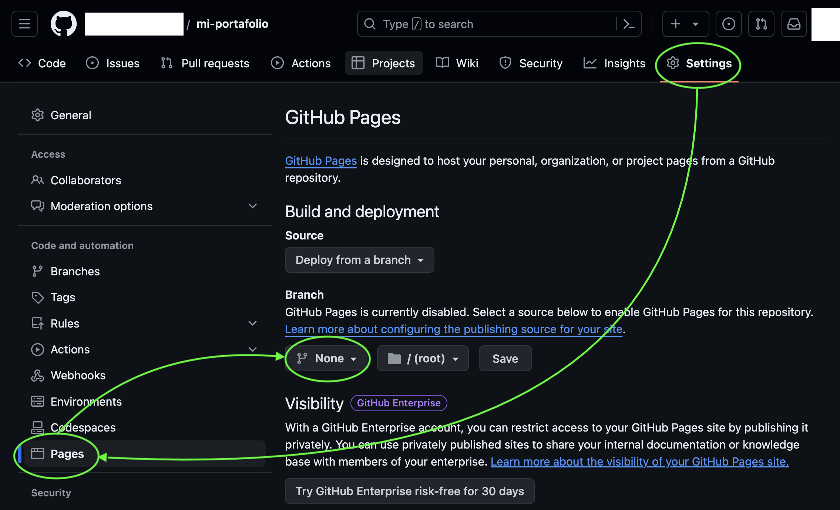Image resolution: width=840 pixels, height=510 pixels.
Task: Open the hamburger navigation menu
Action: (24, 24)
